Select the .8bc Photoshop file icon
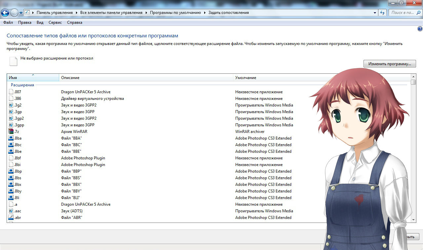The height and width of the screenshot is (250, 423). pos(11,145)
